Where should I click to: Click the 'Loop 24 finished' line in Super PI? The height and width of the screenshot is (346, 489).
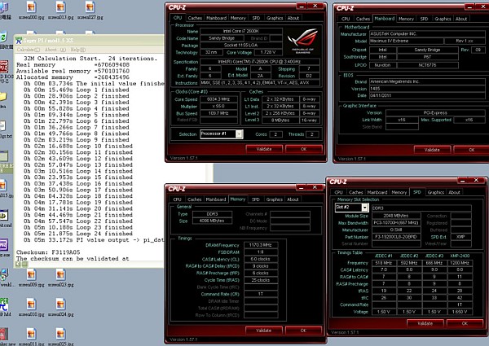pos(78,234)
